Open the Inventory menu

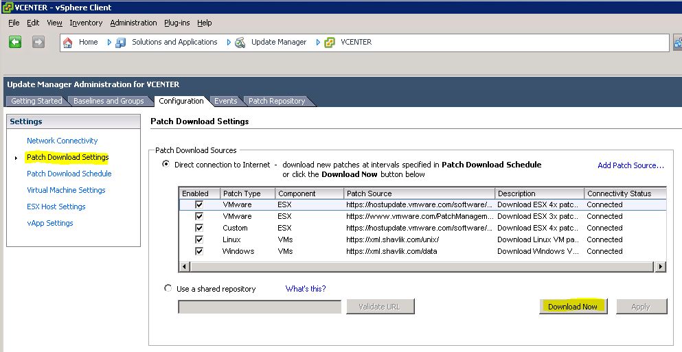pyautogui.click(x=86, y=23)
